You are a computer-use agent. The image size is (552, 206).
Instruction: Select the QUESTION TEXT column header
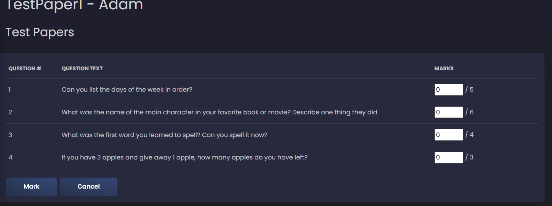pyautogui.click(x=82, y=69)
